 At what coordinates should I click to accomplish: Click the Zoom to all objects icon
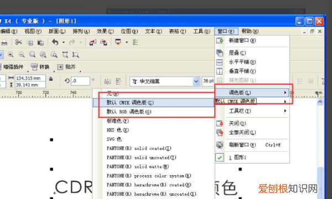[x=43, y=55]
